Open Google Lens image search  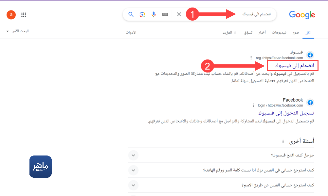[142, 14]
